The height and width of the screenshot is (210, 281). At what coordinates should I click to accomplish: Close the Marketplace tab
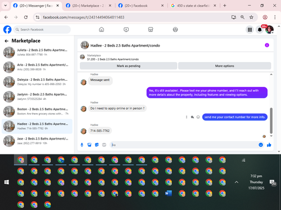110,6
